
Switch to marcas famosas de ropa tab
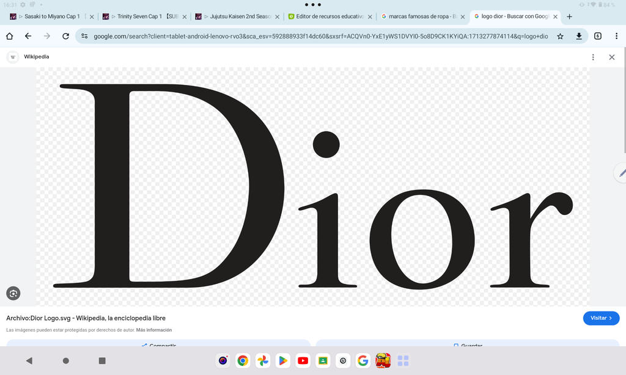click(418, 16)
